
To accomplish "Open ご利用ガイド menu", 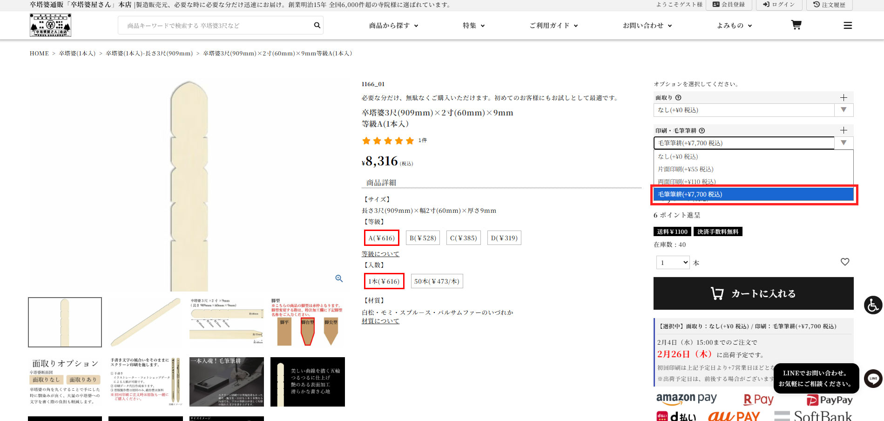I will [553, 26].
